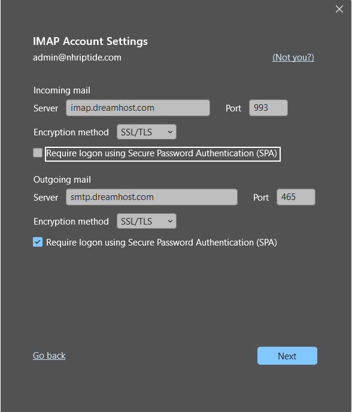The image size is (352, 412).
Task: Open the outgoing mail encryption method dropdown
Action: [147, 221]
